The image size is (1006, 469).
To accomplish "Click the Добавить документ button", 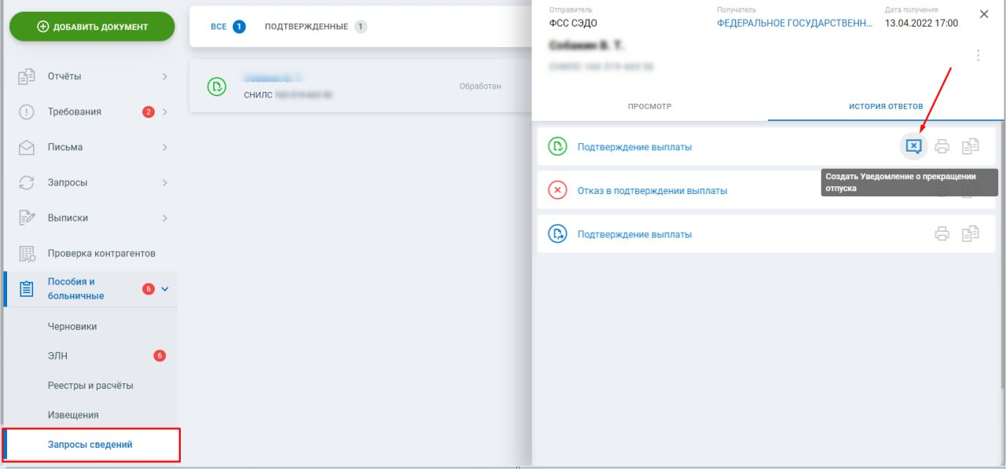I will 92,27.
